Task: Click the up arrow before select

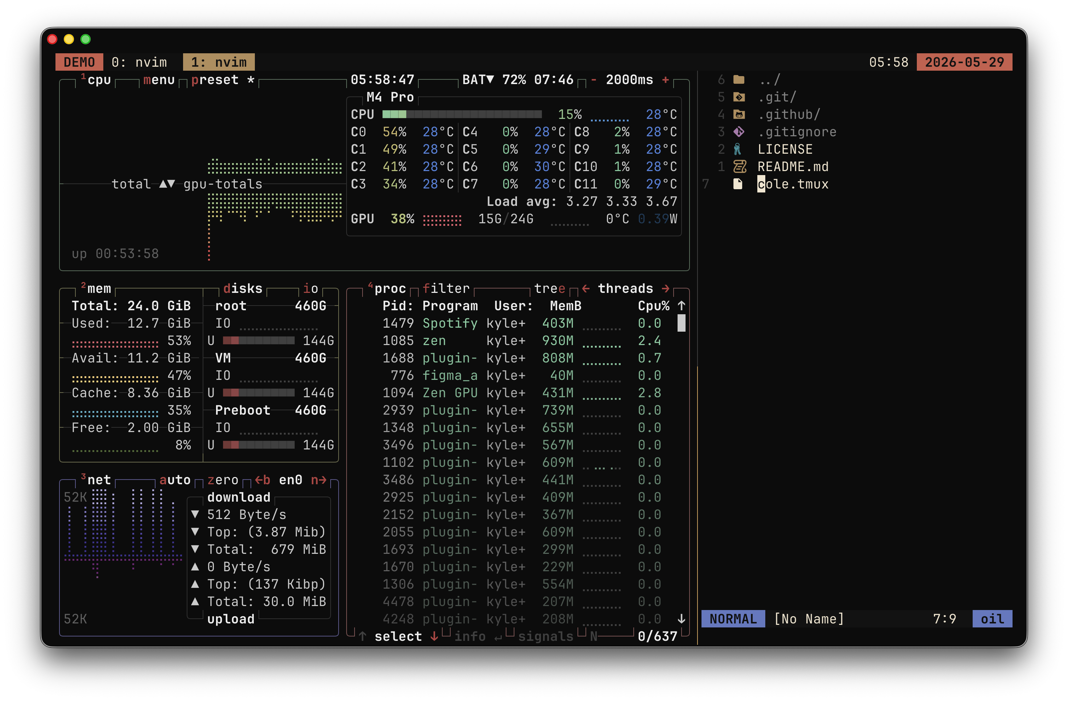Action: [x=363, y=636]
